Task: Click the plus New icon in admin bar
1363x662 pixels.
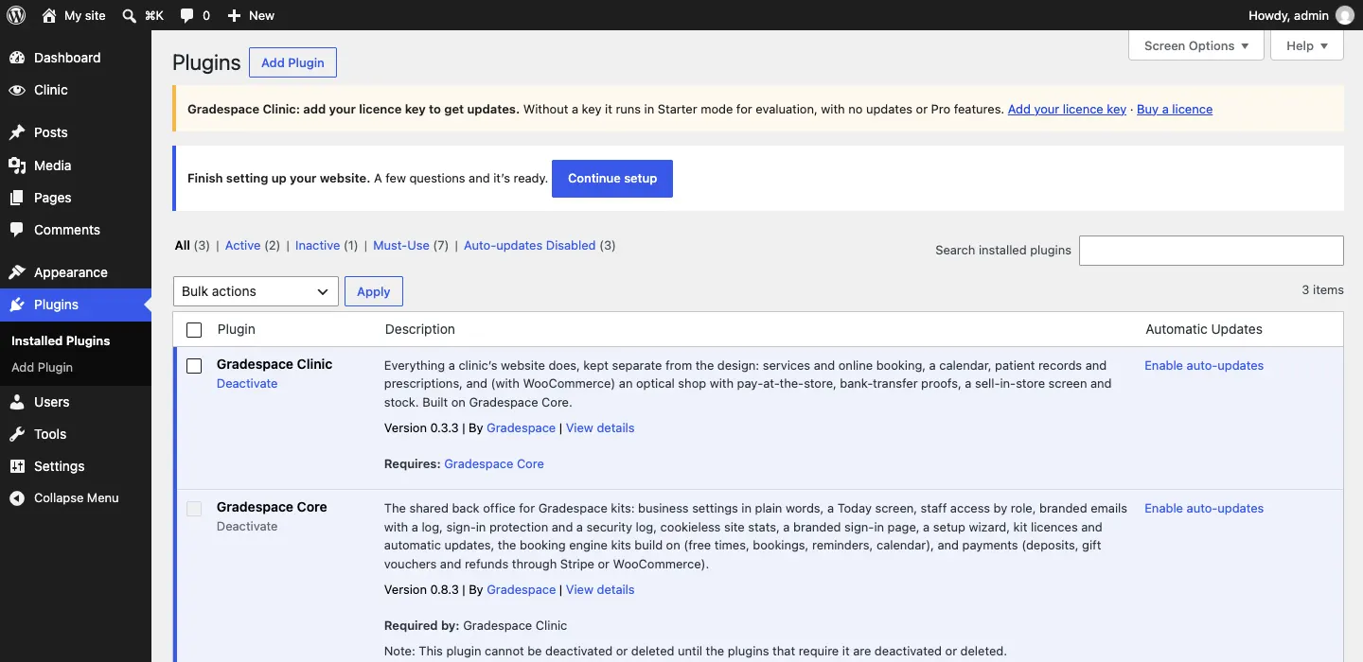Action: pos(235,15)
